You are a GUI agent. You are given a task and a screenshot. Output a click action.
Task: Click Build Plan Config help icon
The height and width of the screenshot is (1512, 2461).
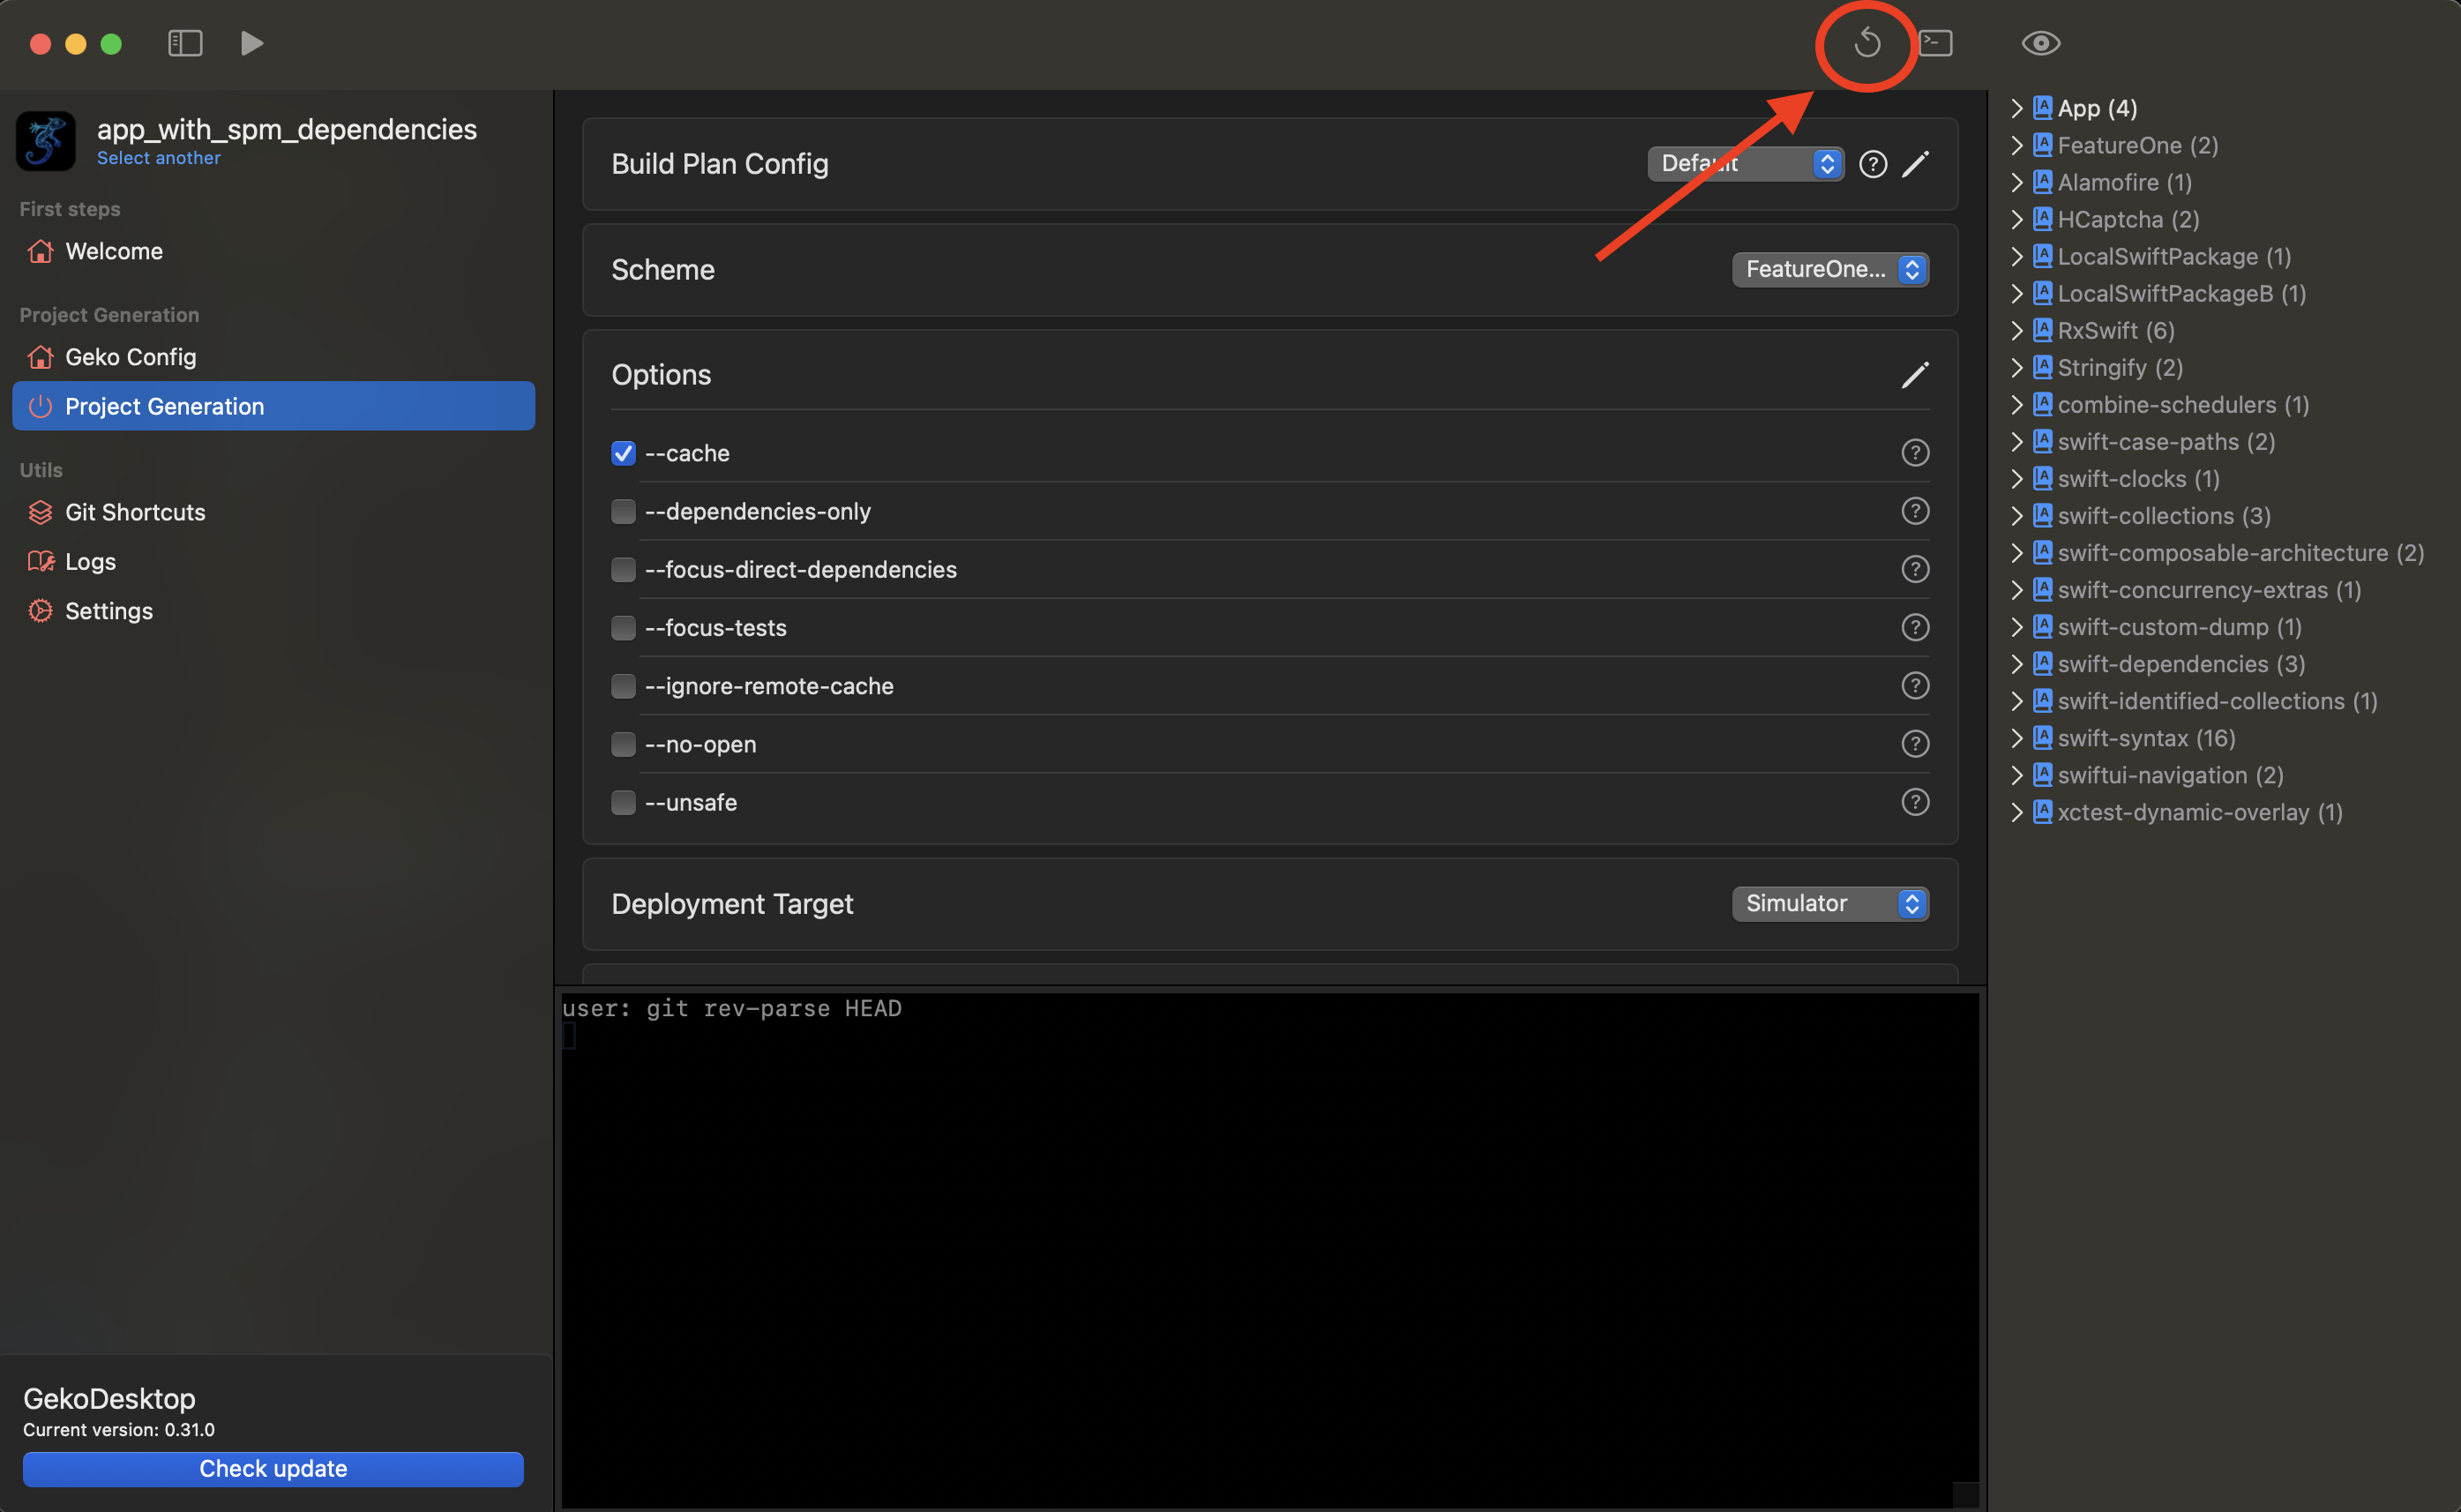(x=1873, y=164)
